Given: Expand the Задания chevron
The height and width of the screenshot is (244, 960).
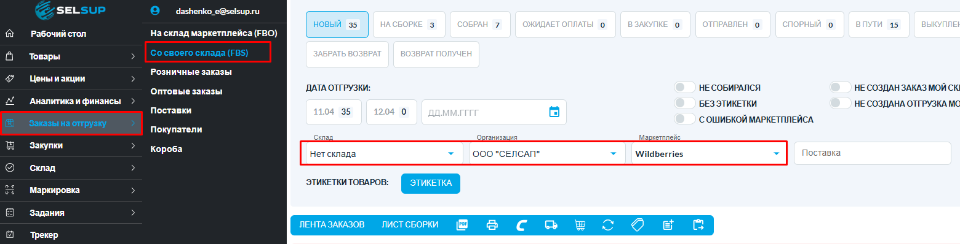Looking at the screenshot, I should pyautogui.click(x=133, y=212).
